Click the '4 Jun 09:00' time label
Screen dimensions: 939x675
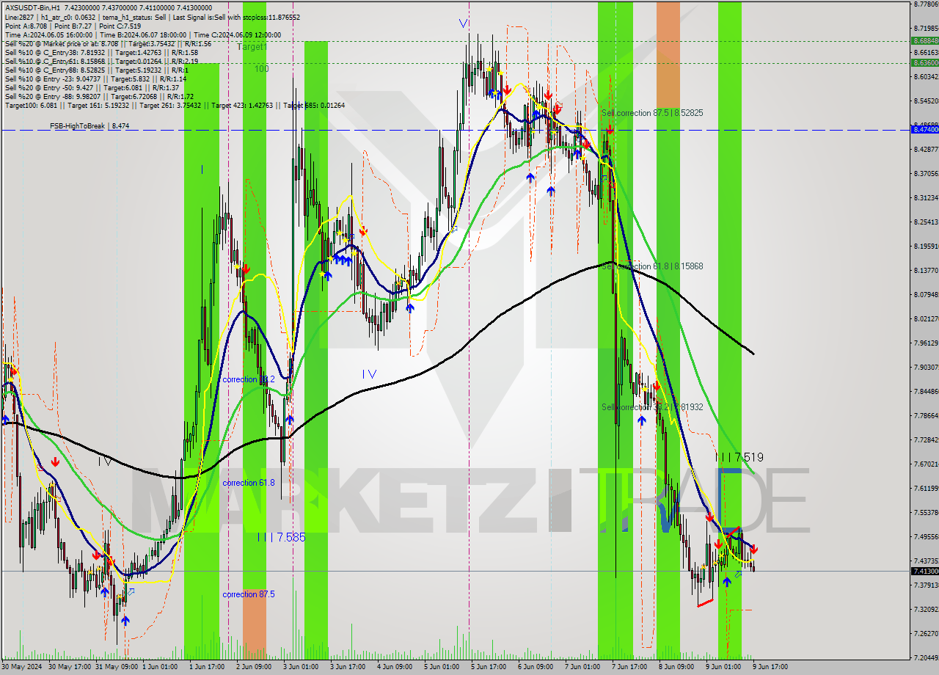pyautogui.click(x=395, y=667)
